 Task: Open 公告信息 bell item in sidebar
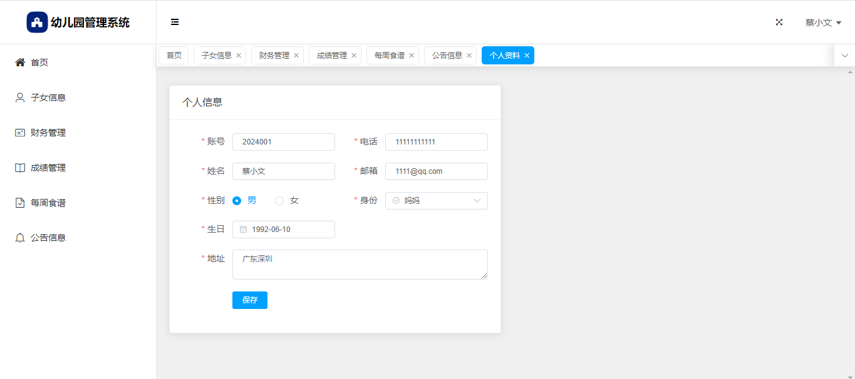[20, 238]
